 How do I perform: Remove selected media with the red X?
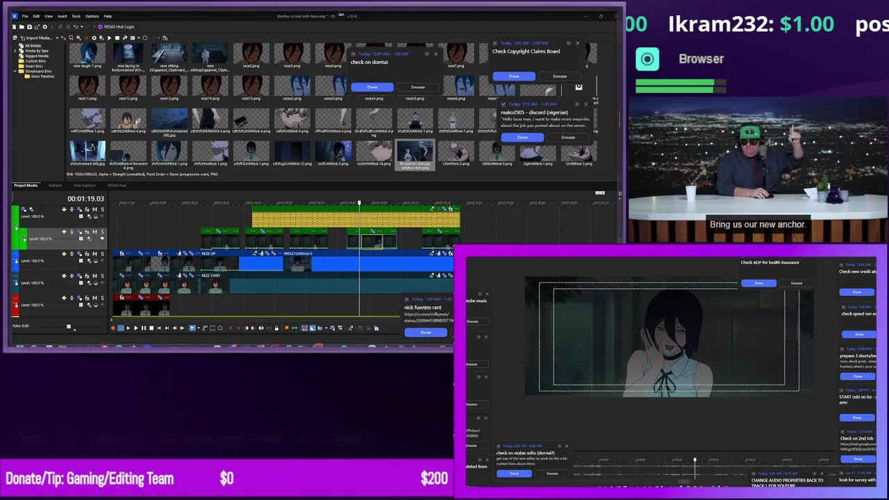86,38
